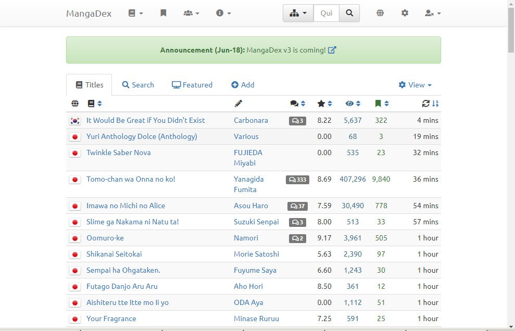Click the Japan flag beside Twinkle Saber Nova

(x=75, y=153)
